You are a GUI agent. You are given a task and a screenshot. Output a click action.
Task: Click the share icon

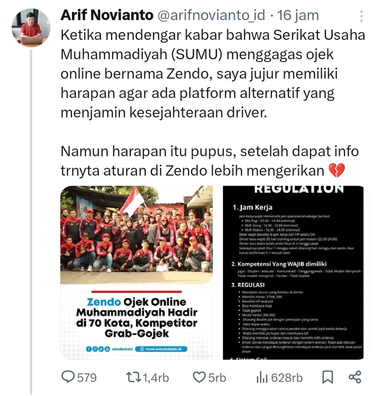click(355, 377)
